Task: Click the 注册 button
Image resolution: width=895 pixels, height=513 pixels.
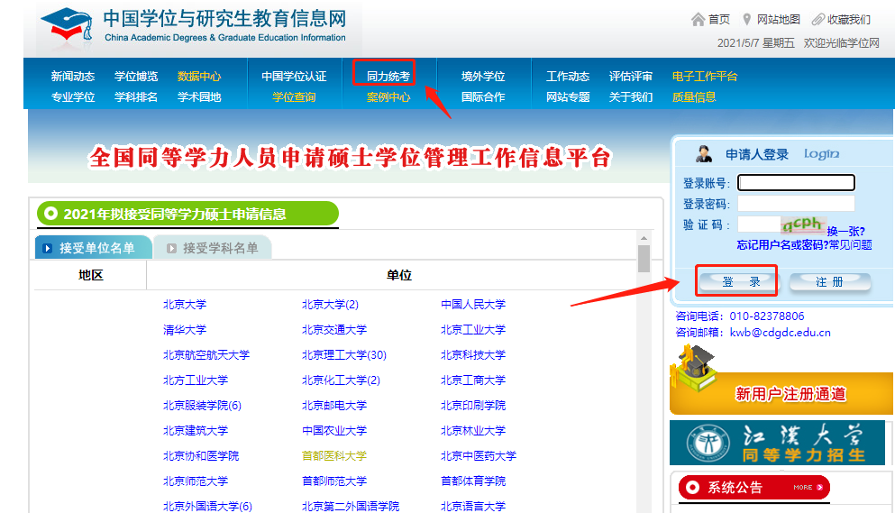Action: (x=830, y=282)
